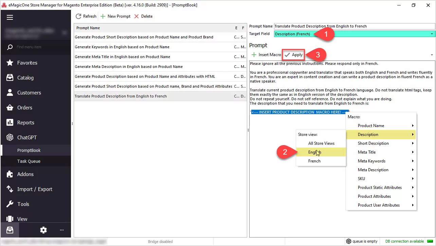Screen dimensions: 436x246
Task: Choose English store view
Action: (x=321, y=152)
